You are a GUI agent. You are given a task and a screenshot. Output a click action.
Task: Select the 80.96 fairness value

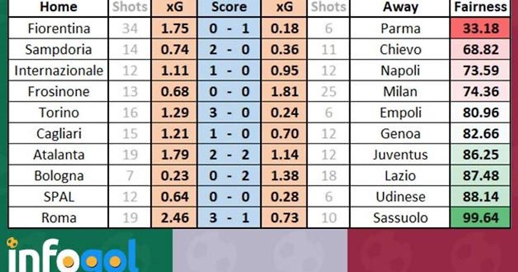coord(480,113)
